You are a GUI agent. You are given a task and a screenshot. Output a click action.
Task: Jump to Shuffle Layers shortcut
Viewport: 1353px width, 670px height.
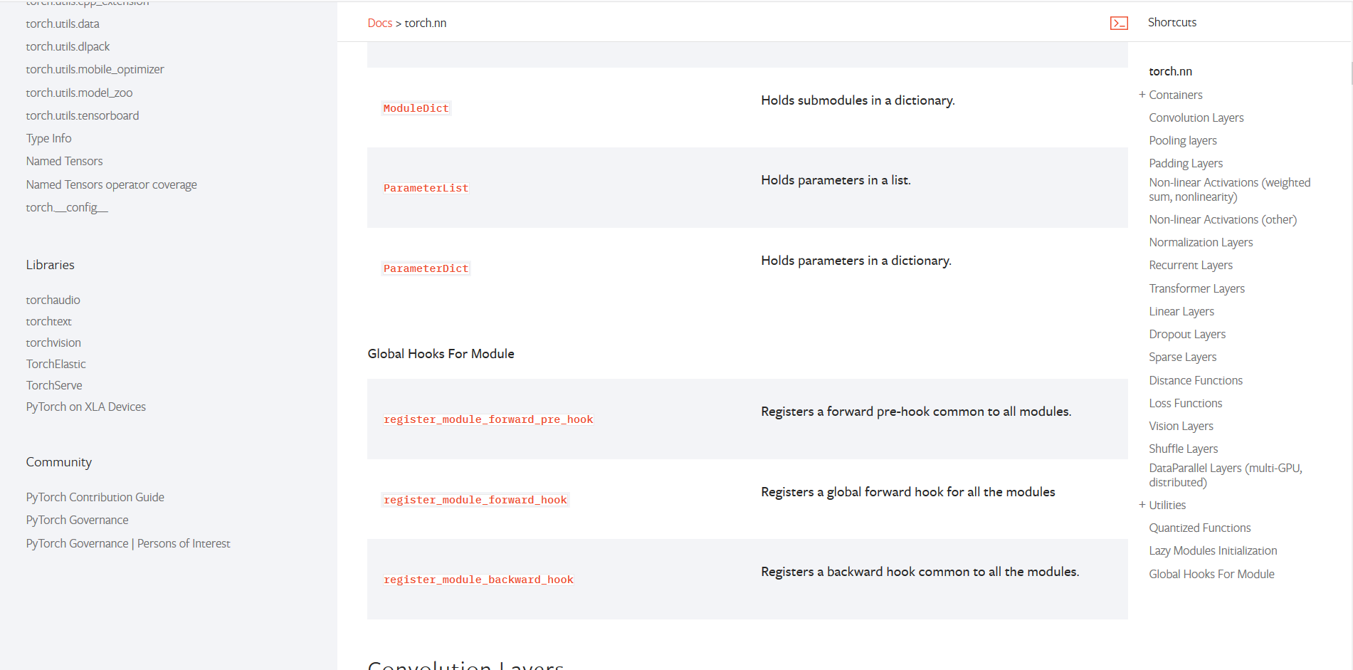[1183, 449]
